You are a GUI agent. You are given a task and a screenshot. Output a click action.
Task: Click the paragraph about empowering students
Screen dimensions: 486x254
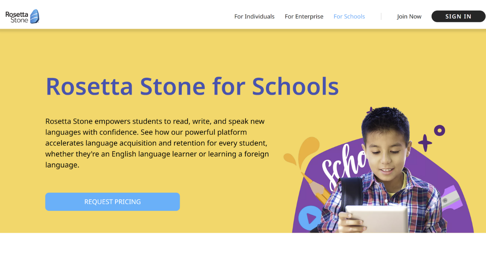click(157, 143)
